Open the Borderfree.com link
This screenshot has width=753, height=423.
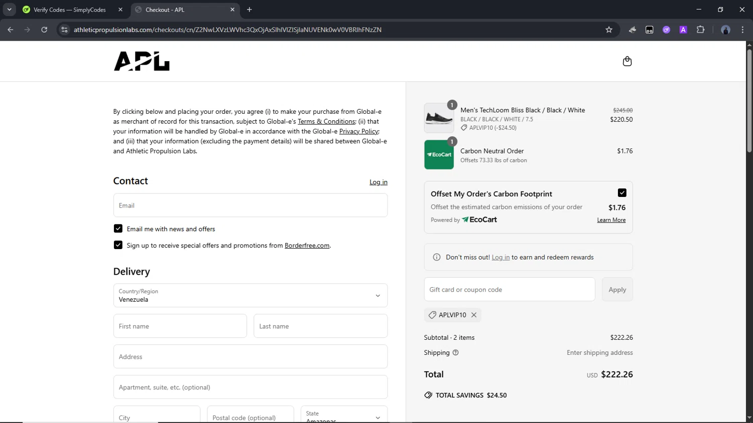click(307, 245)
